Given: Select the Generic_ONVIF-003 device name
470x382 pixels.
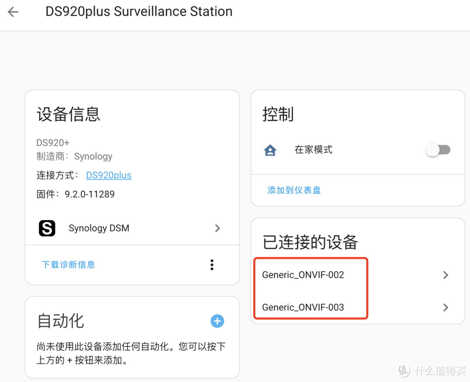Looking at the screenshot, I should pos(303,307).
